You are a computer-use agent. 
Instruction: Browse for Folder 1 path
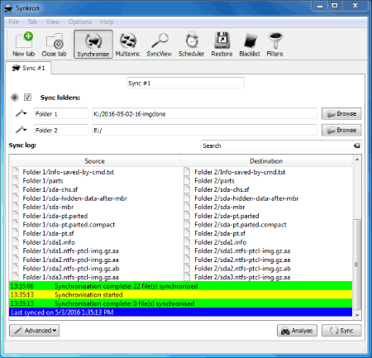point(341,113)
